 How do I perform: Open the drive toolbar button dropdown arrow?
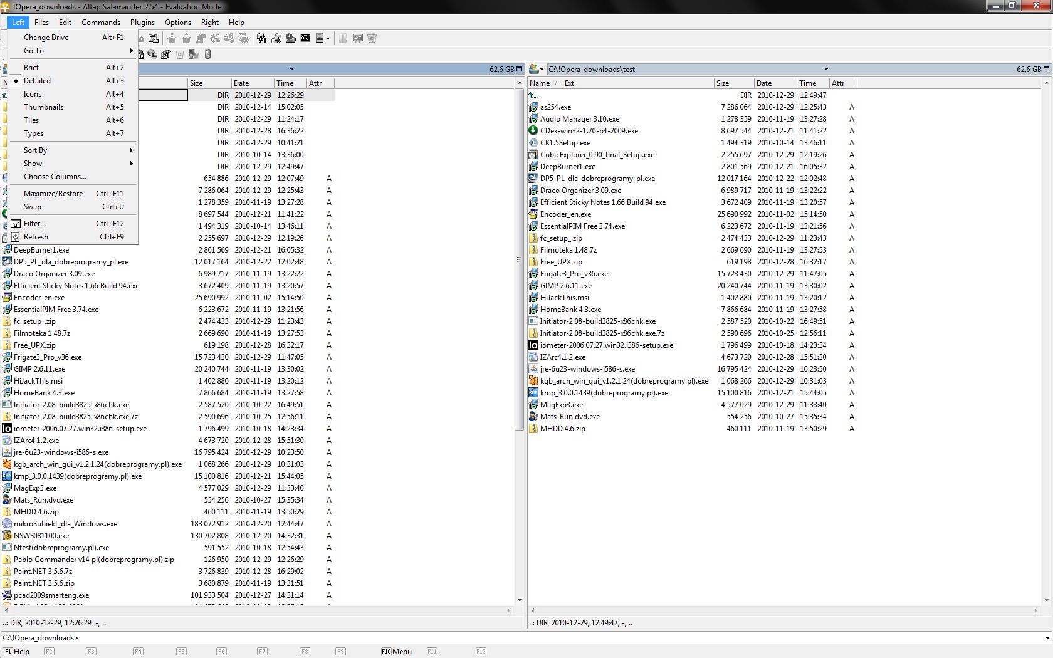click(x=328, y=38)
